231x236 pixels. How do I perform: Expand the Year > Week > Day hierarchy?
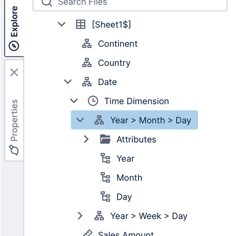tap(80, 216)
